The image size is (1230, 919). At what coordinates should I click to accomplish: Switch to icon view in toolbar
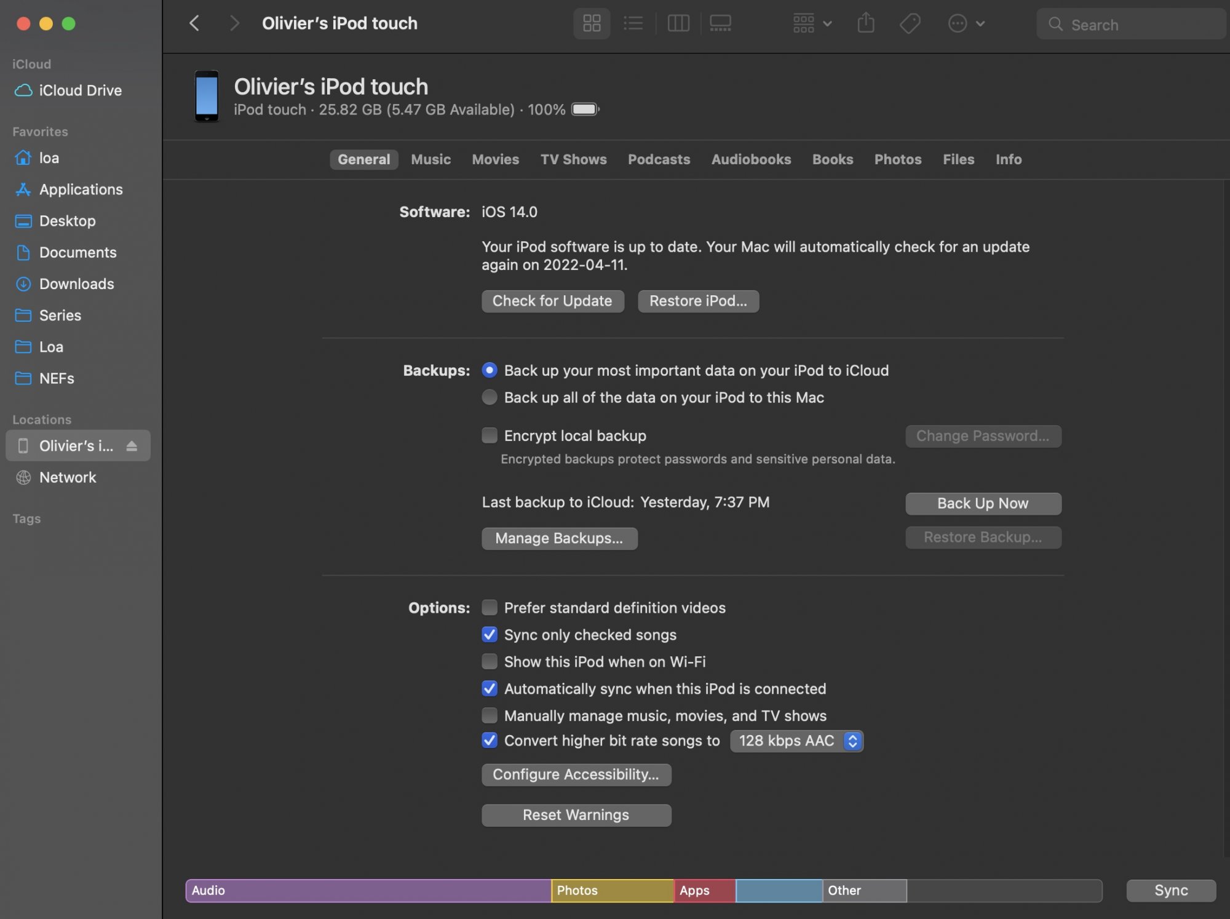tap(592, 24)
